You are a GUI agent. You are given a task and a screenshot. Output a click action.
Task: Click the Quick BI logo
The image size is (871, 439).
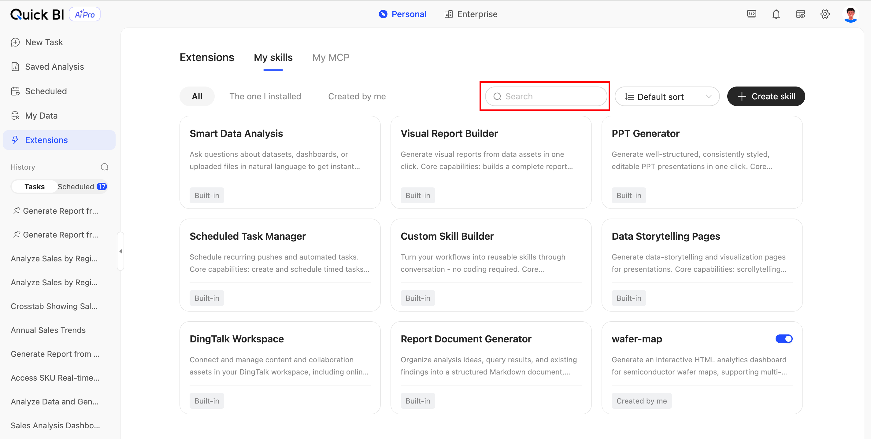(x=37, y=14)
